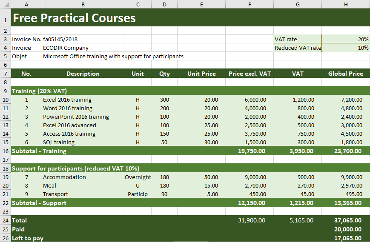370x242 pixels.
Task: Select the 10% reduced VAT value
Action: pos(346,48)
